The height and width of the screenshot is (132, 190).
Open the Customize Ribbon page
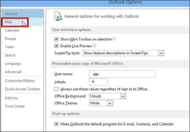[20, 81]
